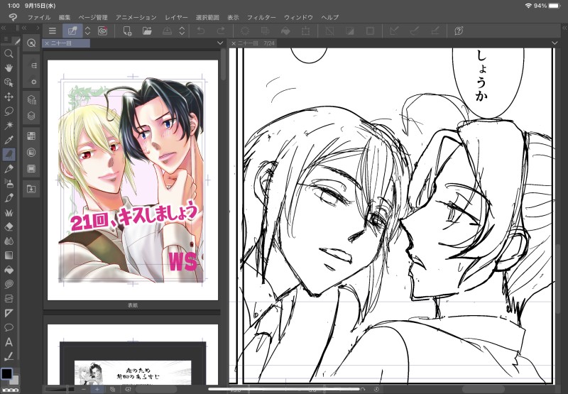Image resolution: width=568 pixels, height=394 pixels.
Task: Open the 選択範囲 menu
Action: tap(207, 17)
